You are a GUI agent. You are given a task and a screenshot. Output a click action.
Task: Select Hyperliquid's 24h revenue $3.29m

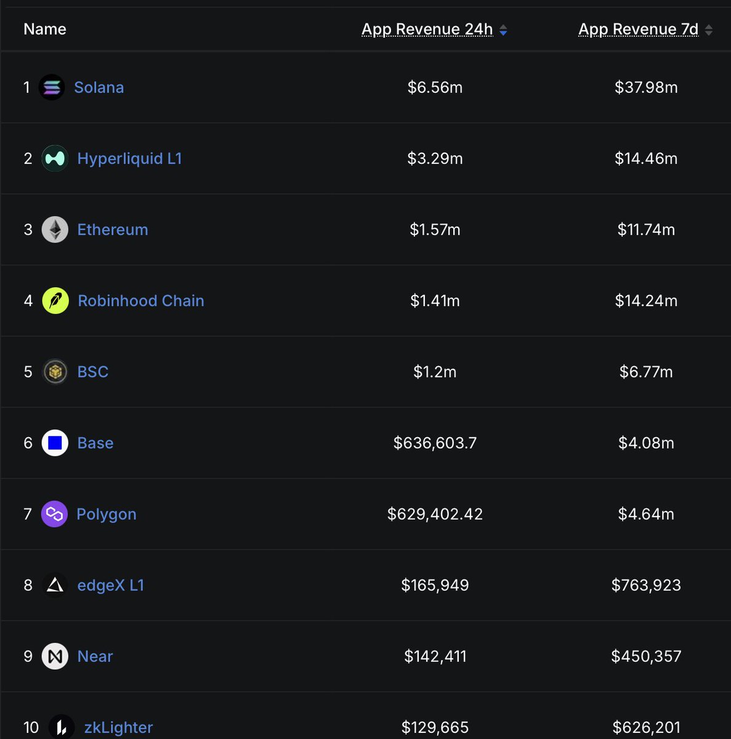(435, 159)
